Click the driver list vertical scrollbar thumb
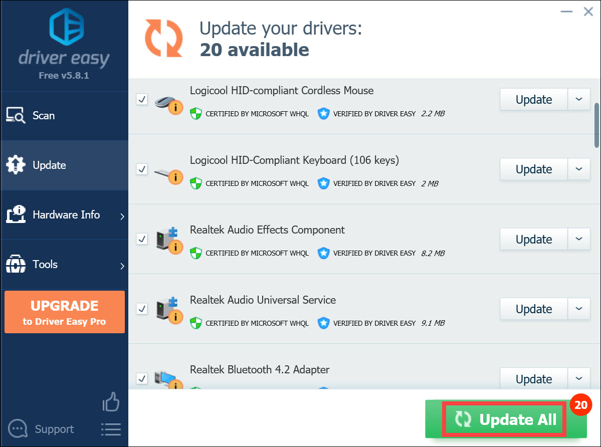 (597, 125)
